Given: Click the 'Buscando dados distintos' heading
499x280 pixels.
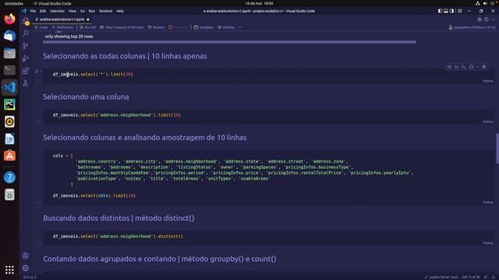Looking at the screenshot, I should coord(119,218).
